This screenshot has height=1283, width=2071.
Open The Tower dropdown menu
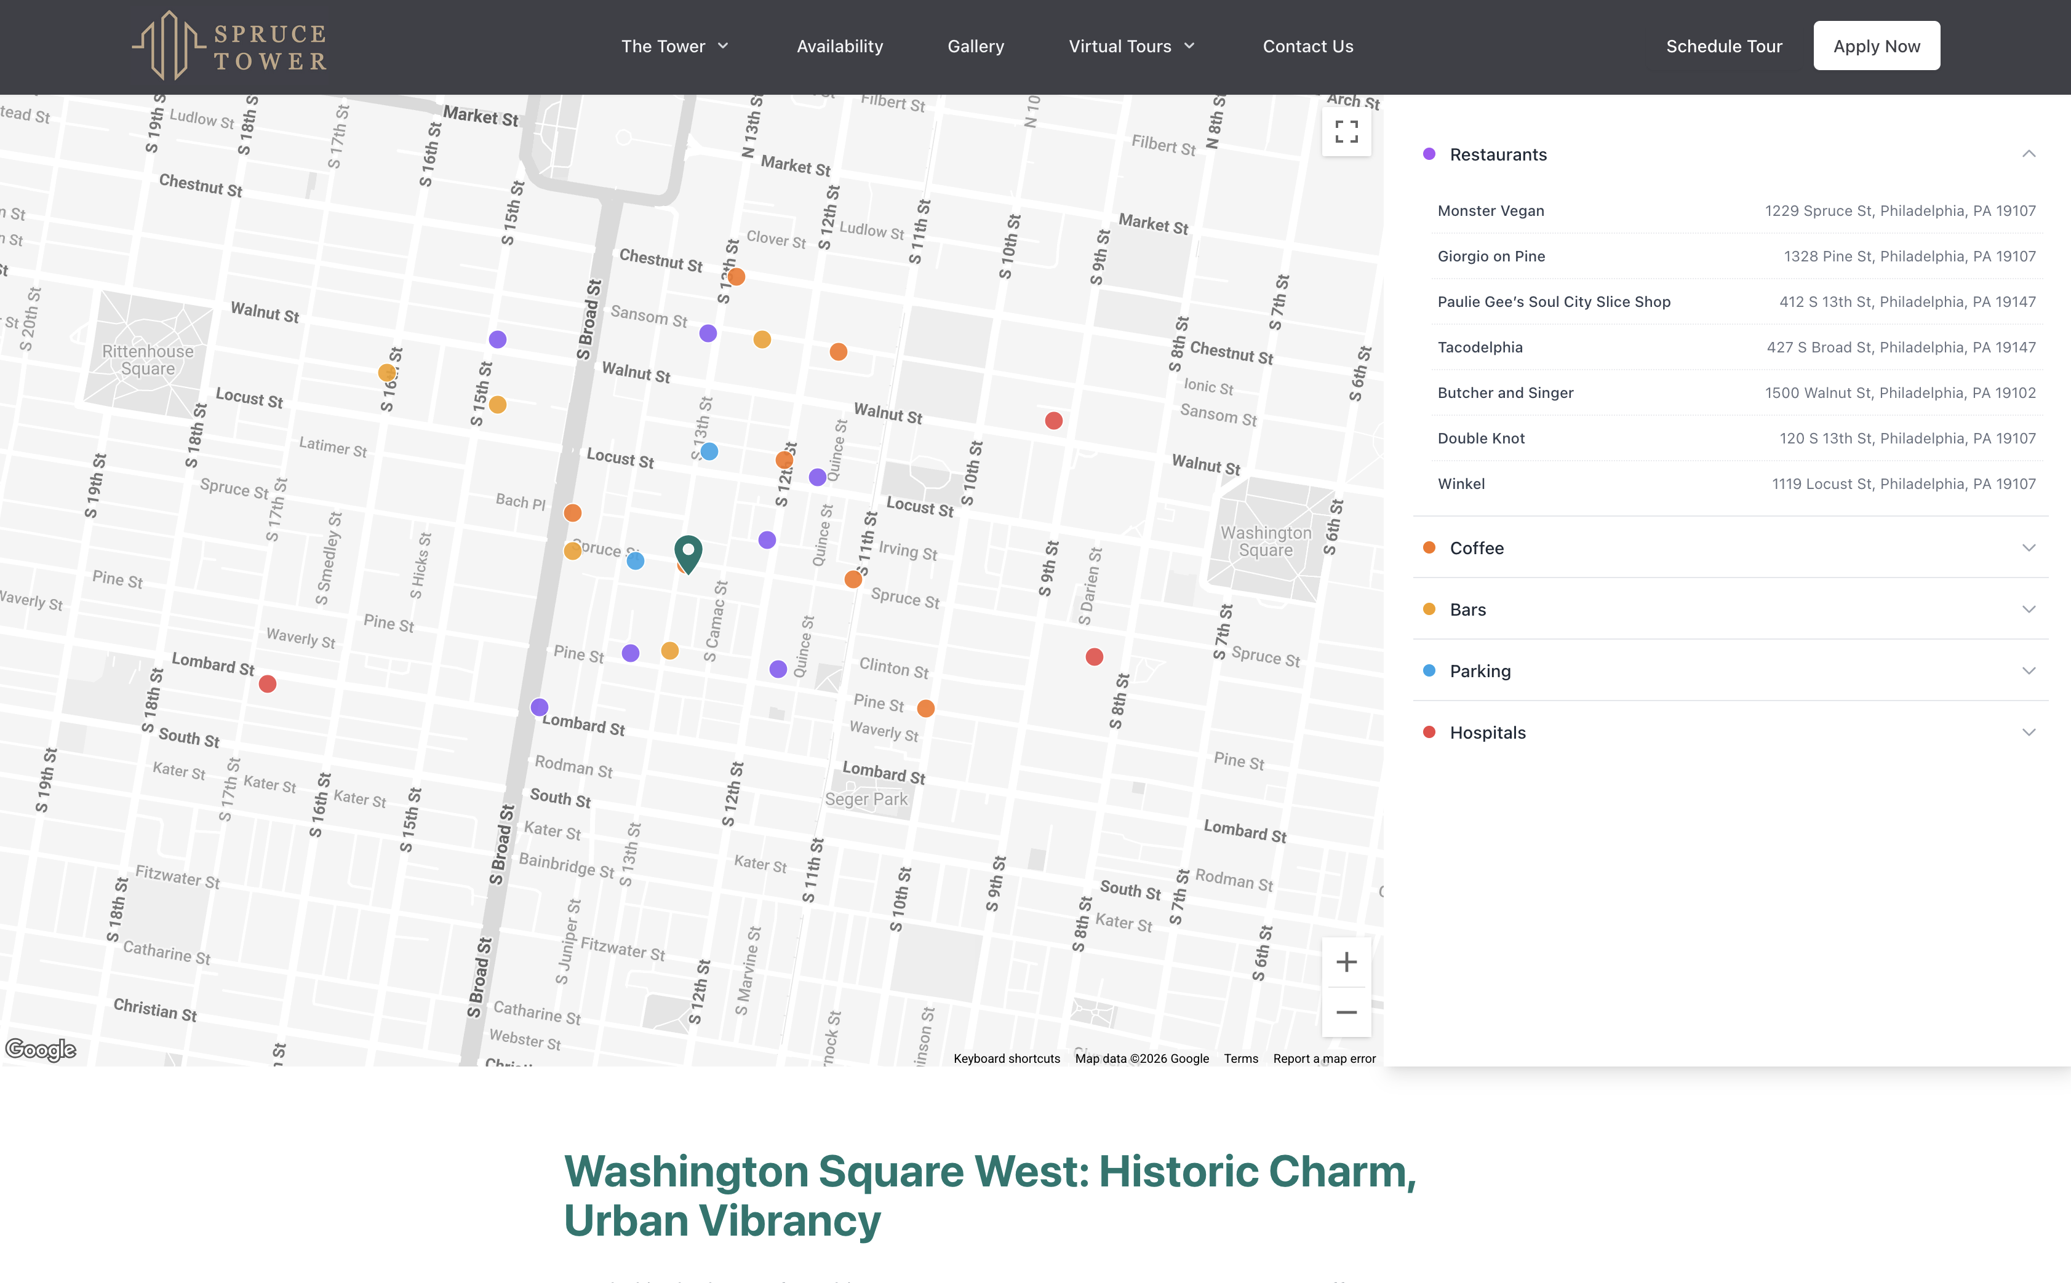click(675, 47)
